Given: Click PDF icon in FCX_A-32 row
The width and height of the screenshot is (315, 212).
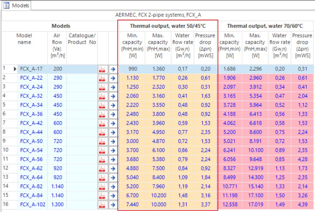Looking at the screenshot, I should (x=103, y=96).
